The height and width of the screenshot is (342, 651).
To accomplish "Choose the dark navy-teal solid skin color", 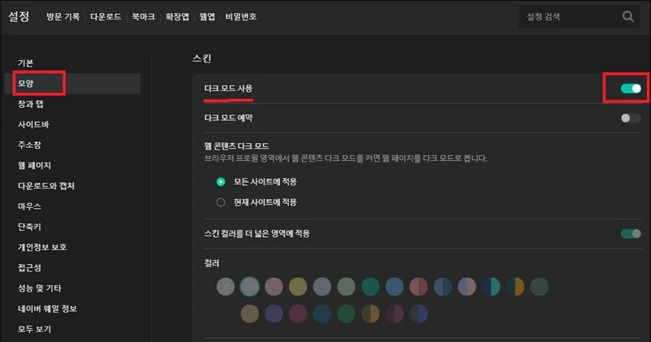I will pyautogui.click(x=322, y=314).
